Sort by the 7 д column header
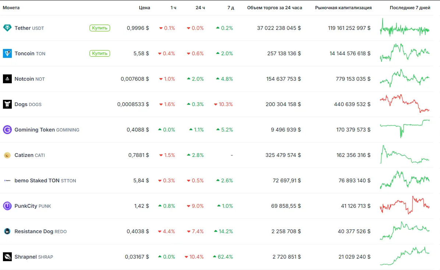The height and width of the screenshot is (270, 440). coord(230,8)
